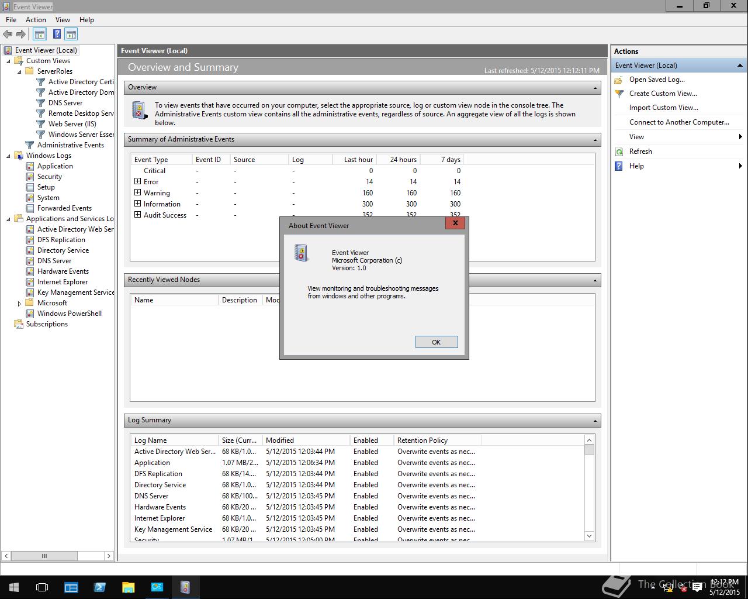
Task: Click the Create Custom View filter icon
Action: (x=619, y=94)
